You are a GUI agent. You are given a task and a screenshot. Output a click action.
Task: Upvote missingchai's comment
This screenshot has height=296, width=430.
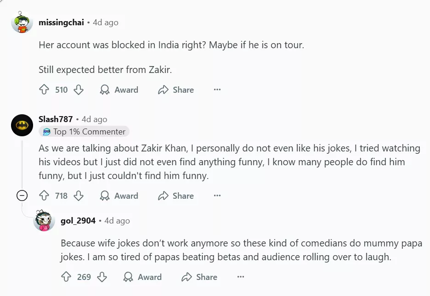point(44,90)
